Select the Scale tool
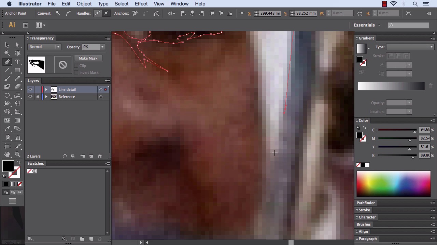437x245 pixels. [17, 96]
